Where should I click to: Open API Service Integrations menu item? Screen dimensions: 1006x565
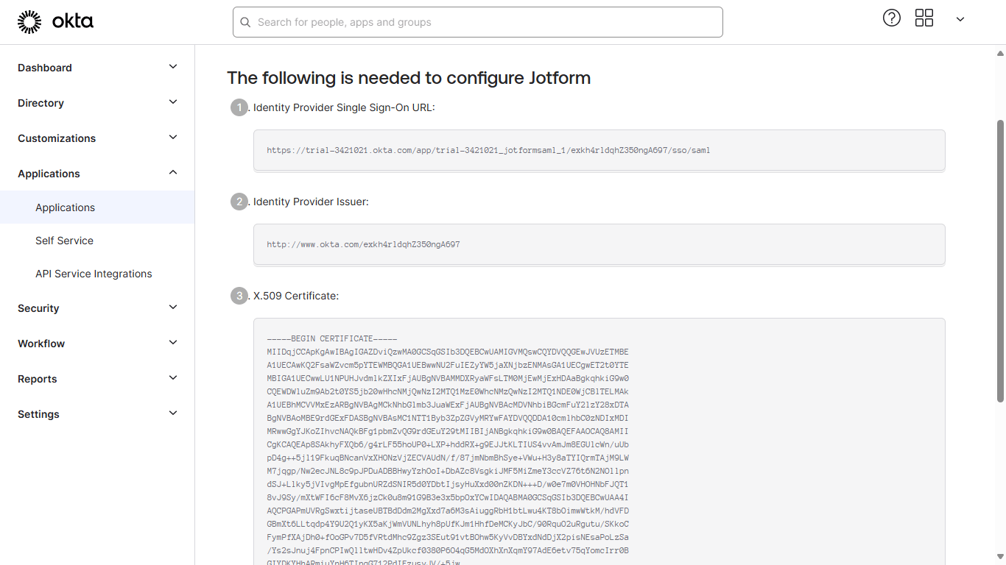point(94,274)
